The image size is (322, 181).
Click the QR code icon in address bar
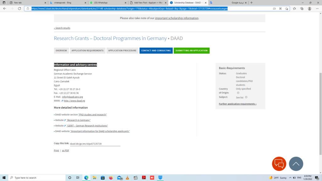click(280, 8)
